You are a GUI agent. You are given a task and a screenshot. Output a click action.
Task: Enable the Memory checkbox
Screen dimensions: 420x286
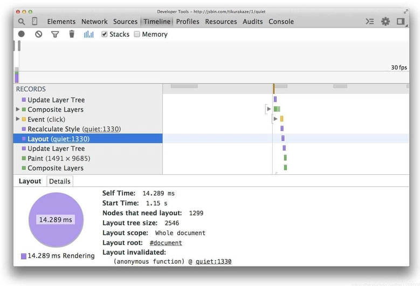[137, 34]
